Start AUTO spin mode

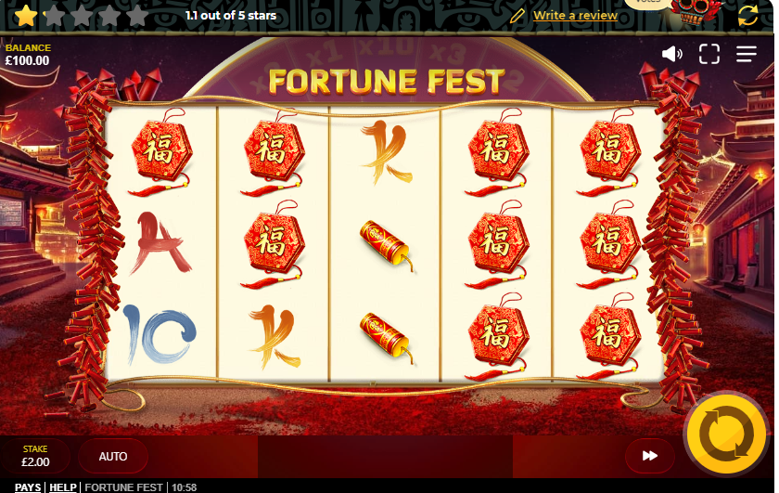[113, 456]
